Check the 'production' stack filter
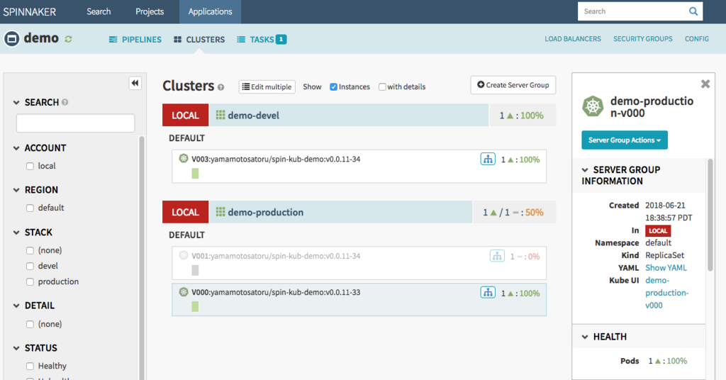726x380 pixels. [x=30, y=282]
